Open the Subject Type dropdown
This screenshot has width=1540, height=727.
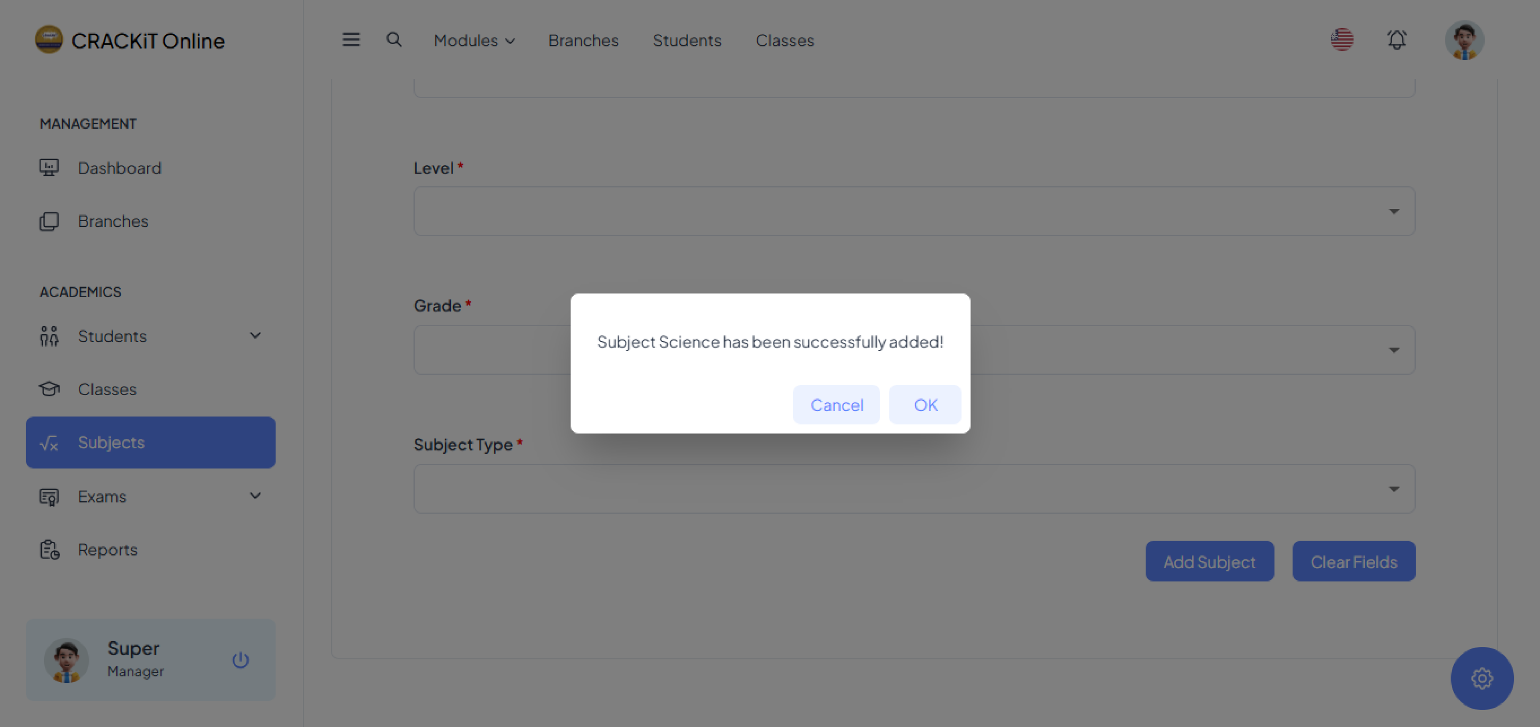914,489
